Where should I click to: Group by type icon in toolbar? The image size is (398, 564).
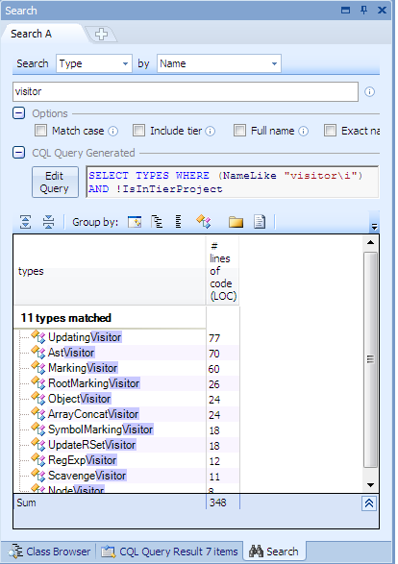coord(203,222)
